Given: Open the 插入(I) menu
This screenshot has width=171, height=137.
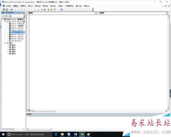Looking at the screenshot, I should point(30,6).
